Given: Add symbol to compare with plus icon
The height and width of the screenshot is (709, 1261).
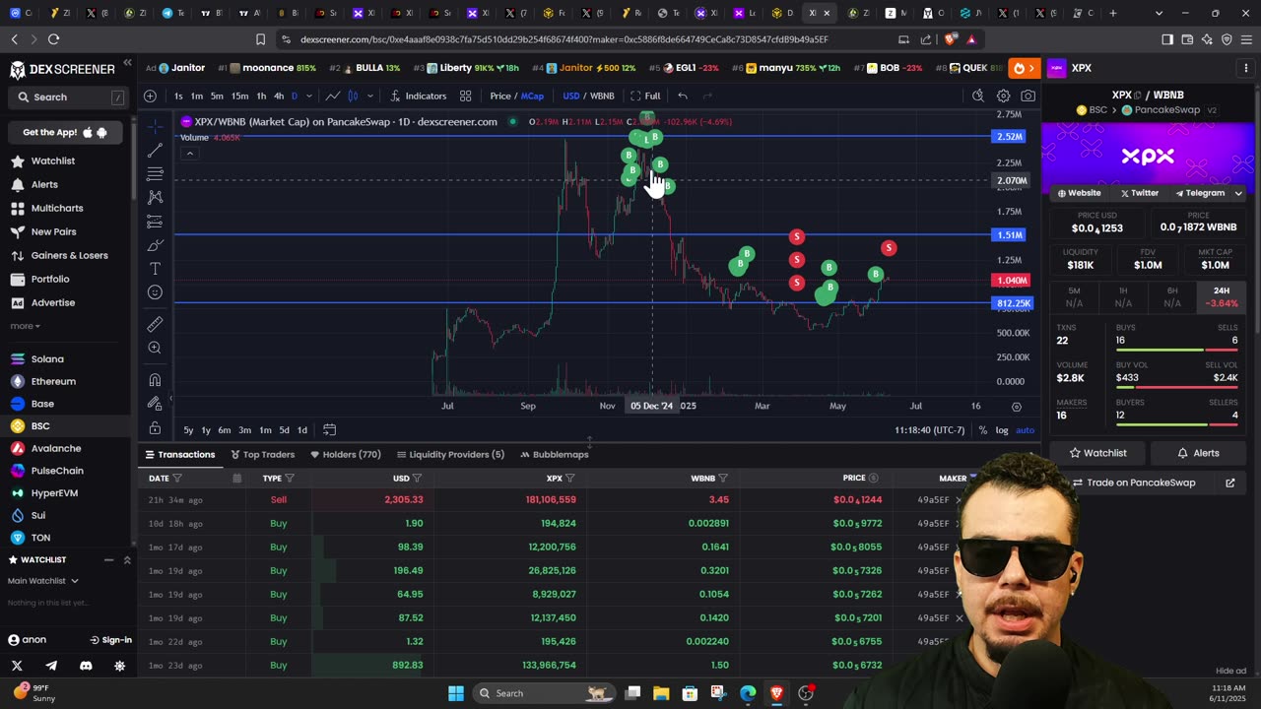Looking at the screenshot, I should [150, 96].
